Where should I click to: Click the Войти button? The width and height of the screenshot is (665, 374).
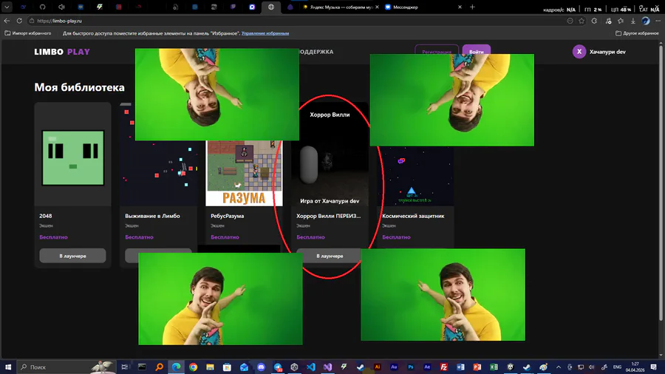[x=477, y=50]
